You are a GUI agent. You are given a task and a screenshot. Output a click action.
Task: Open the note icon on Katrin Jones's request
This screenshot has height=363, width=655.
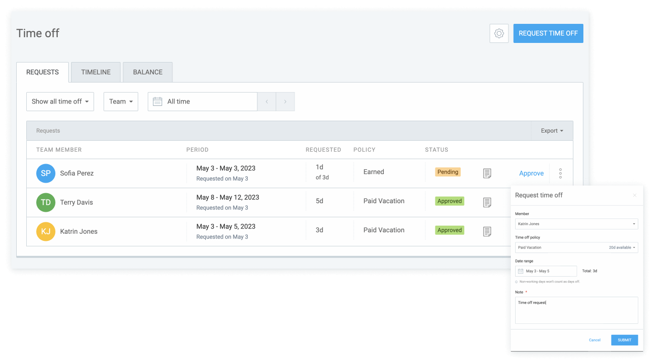coord(487,231)
